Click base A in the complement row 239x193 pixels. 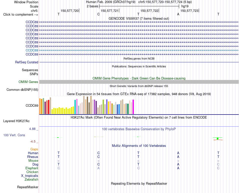coord(178,14)
